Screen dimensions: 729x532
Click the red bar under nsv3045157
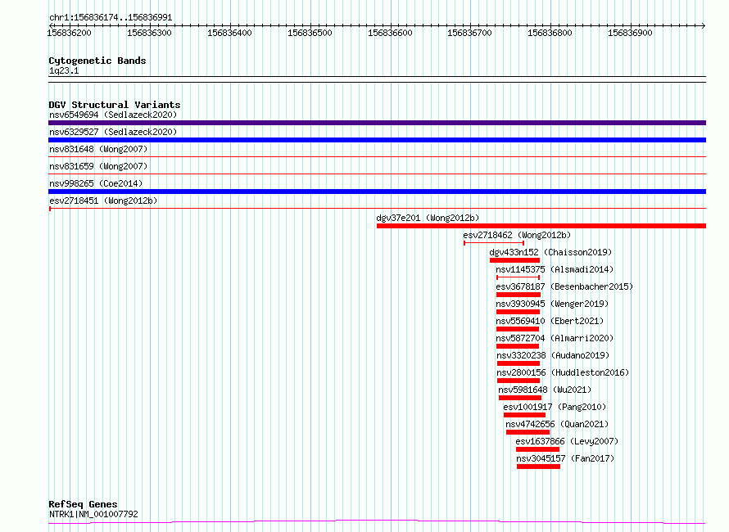click(538, 467)
